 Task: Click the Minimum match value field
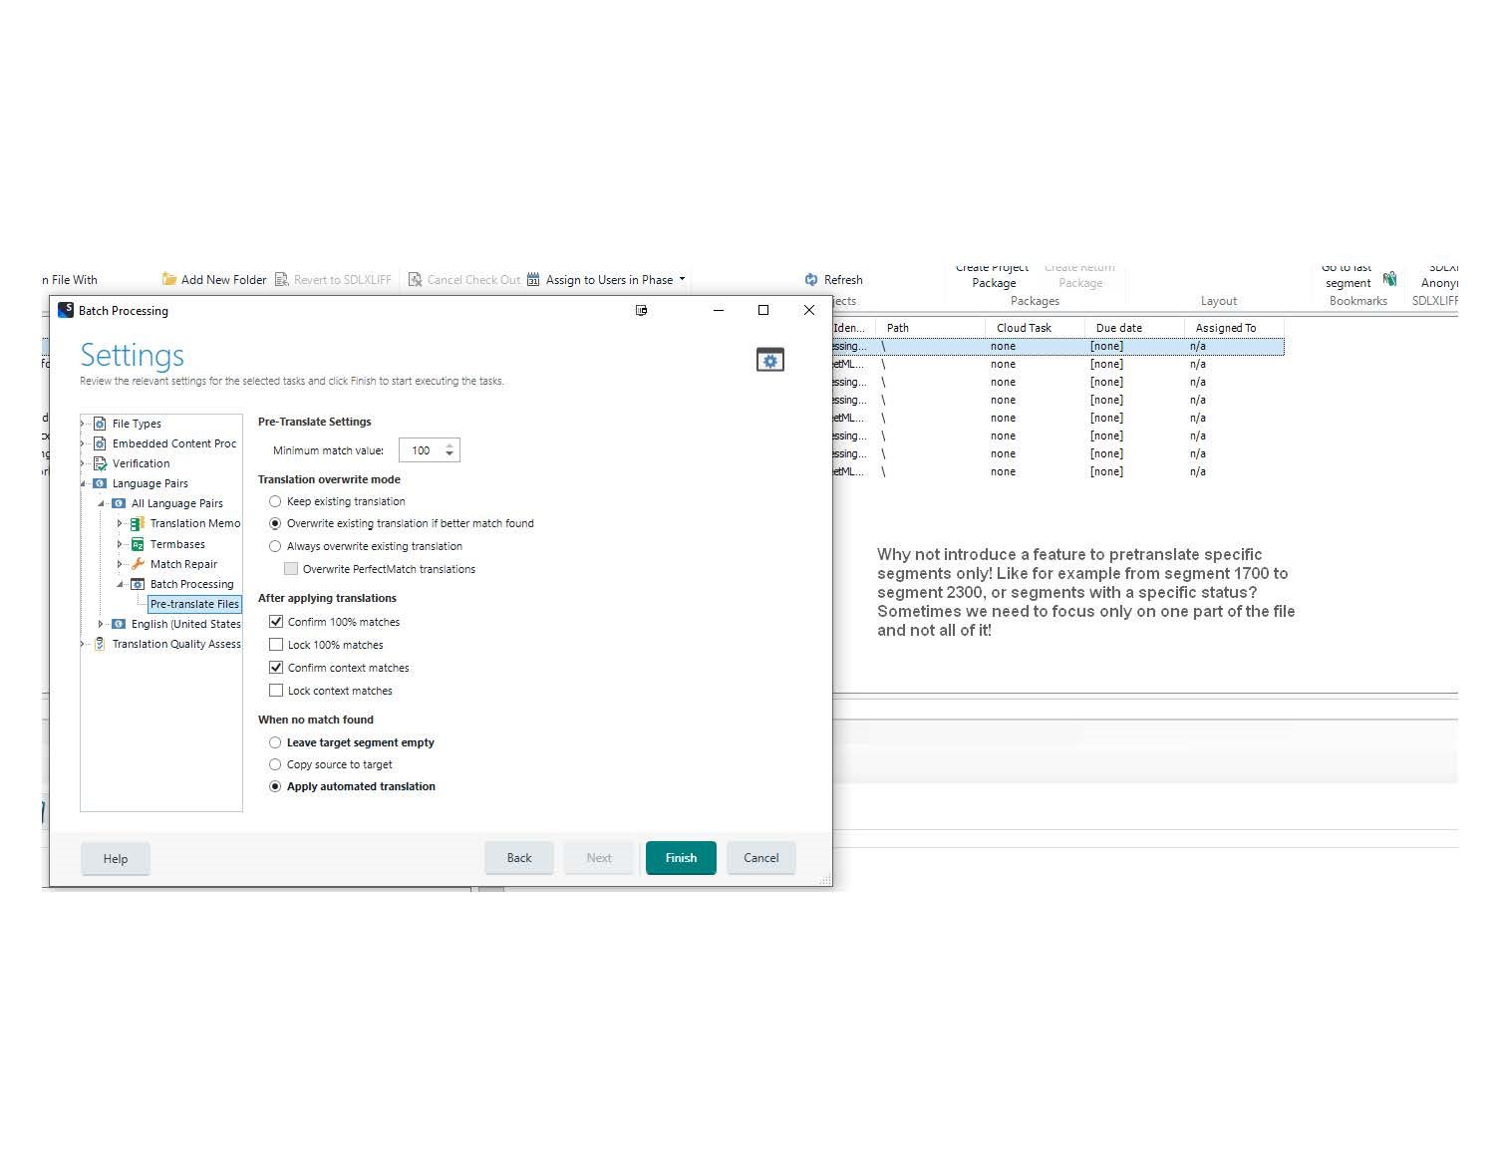[x=421, y=450]
